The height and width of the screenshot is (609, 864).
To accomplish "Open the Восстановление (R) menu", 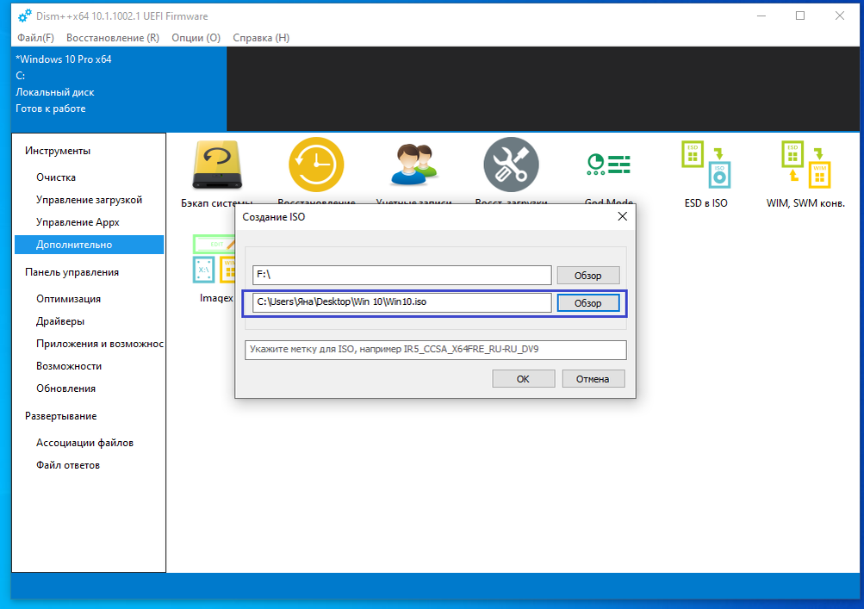I will click(112, 38).
